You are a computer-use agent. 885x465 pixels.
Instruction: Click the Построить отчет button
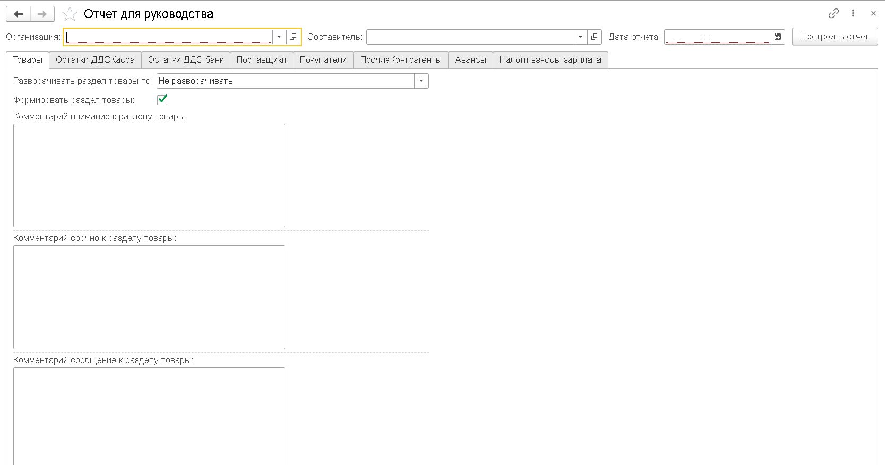[835, 37]
